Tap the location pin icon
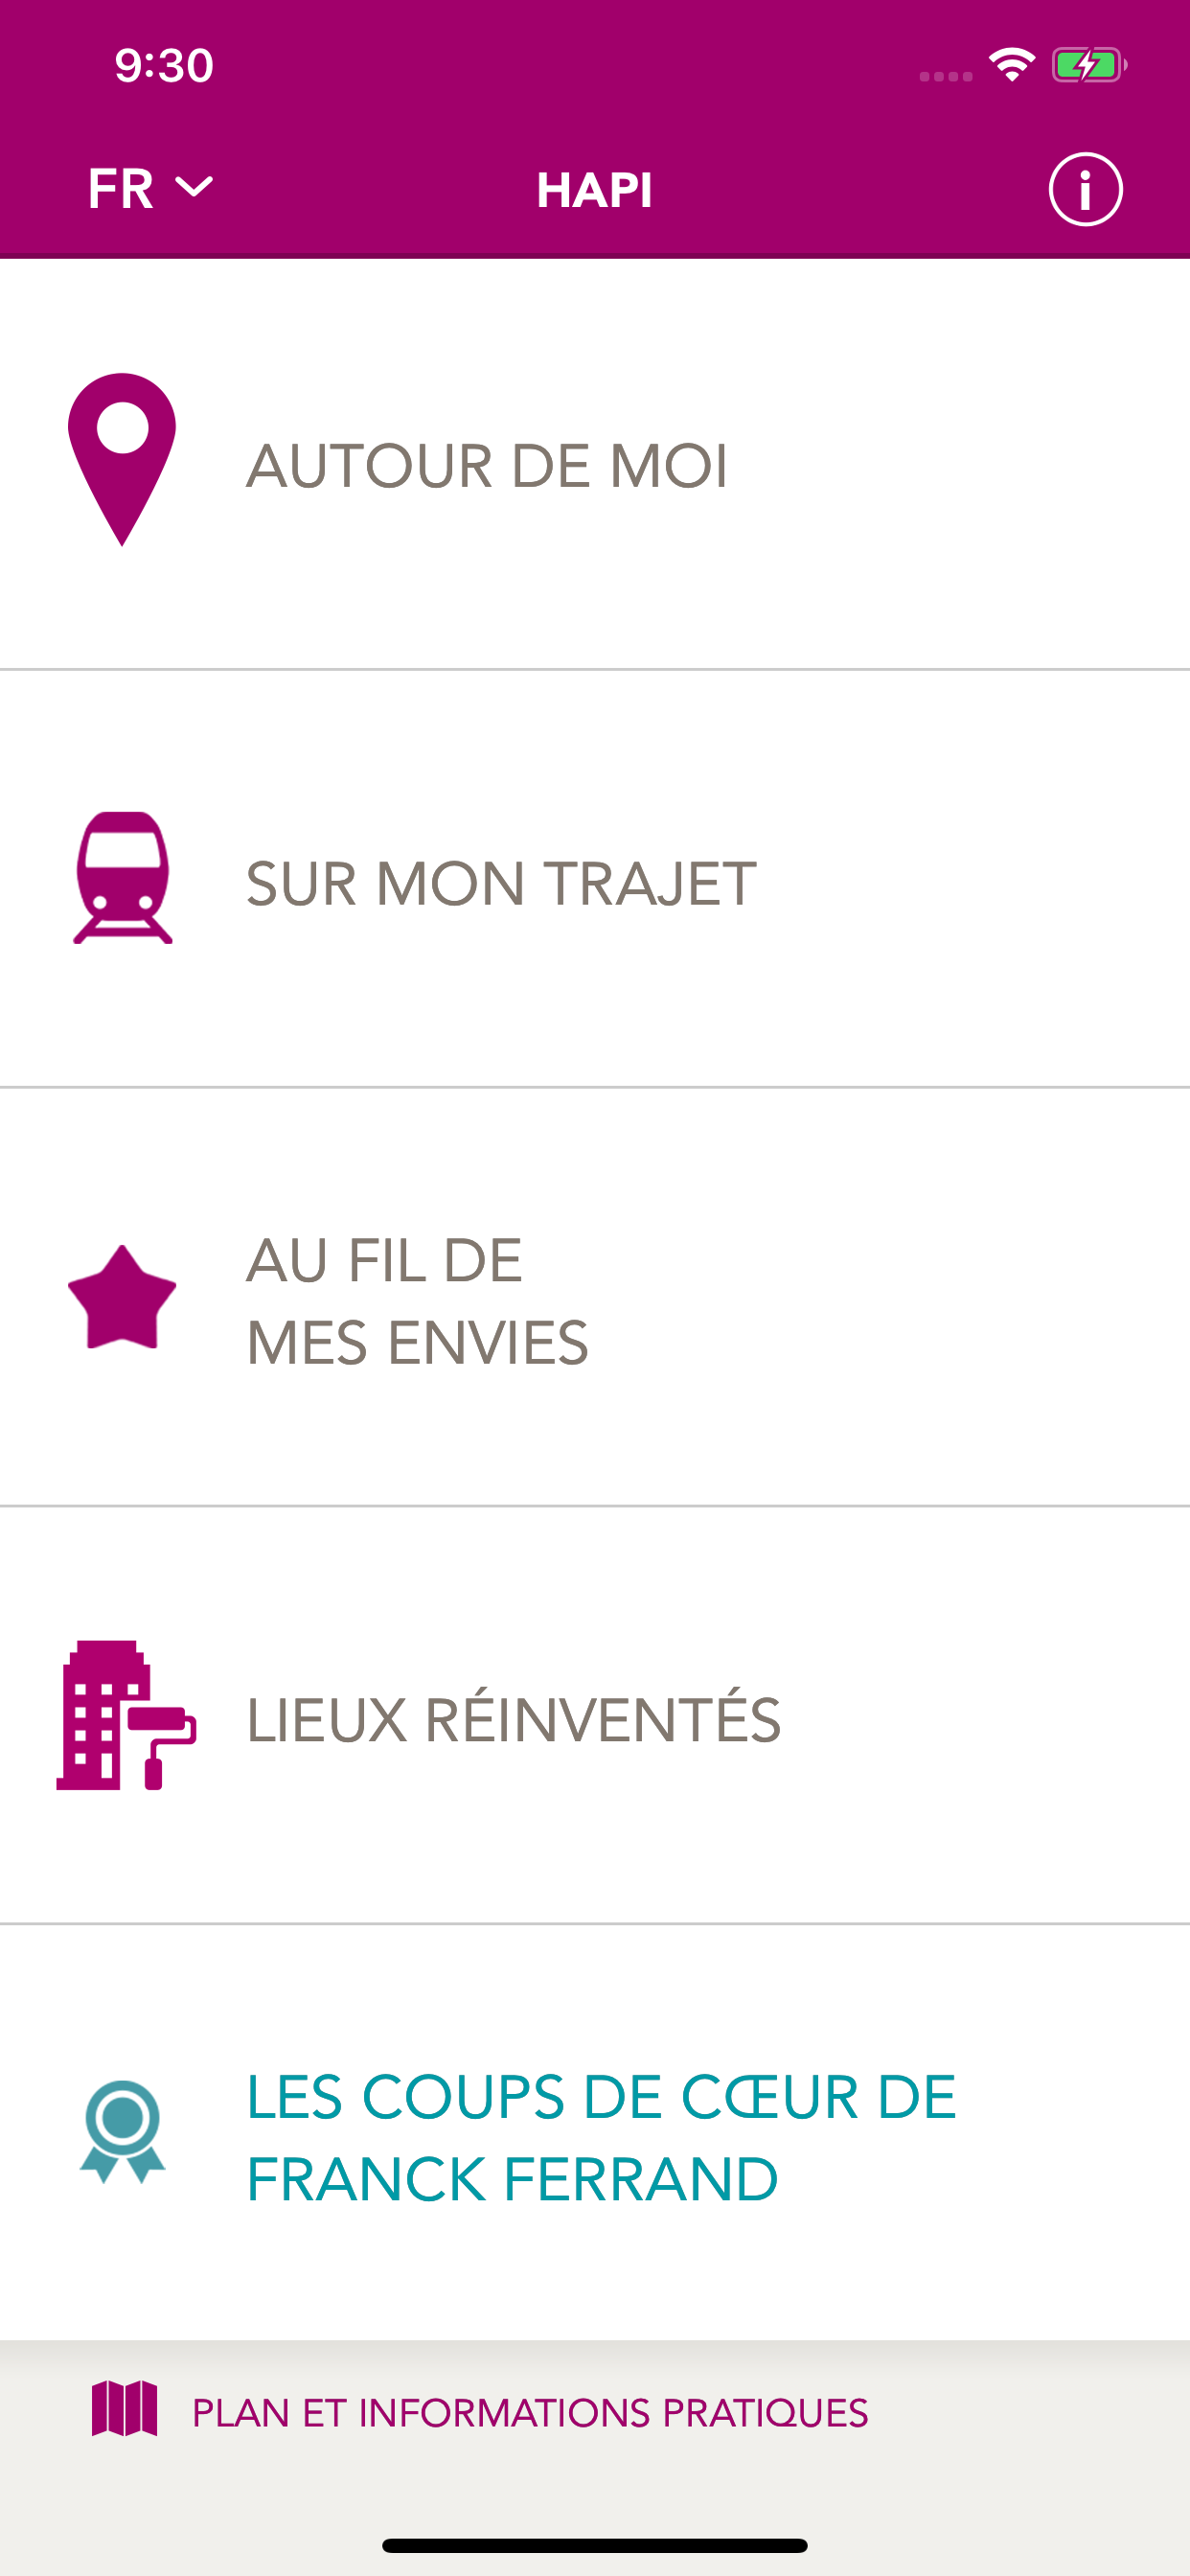This screenshot has width=1190, height=2576. tap(122, 459)
